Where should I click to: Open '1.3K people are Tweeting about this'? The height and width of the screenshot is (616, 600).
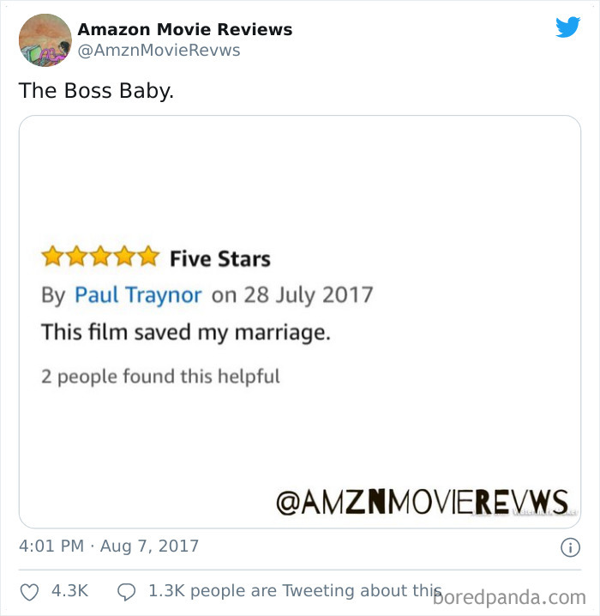(x=295, y=591)
